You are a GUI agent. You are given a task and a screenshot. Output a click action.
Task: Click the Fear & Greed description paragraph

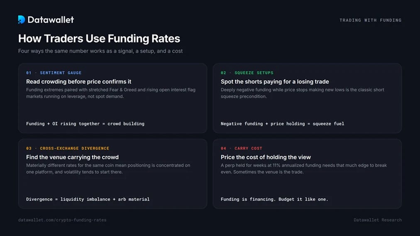pos(111,93)
